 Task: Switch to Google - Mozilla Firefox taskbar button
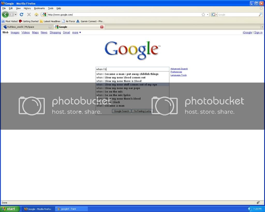click(38, 209)
